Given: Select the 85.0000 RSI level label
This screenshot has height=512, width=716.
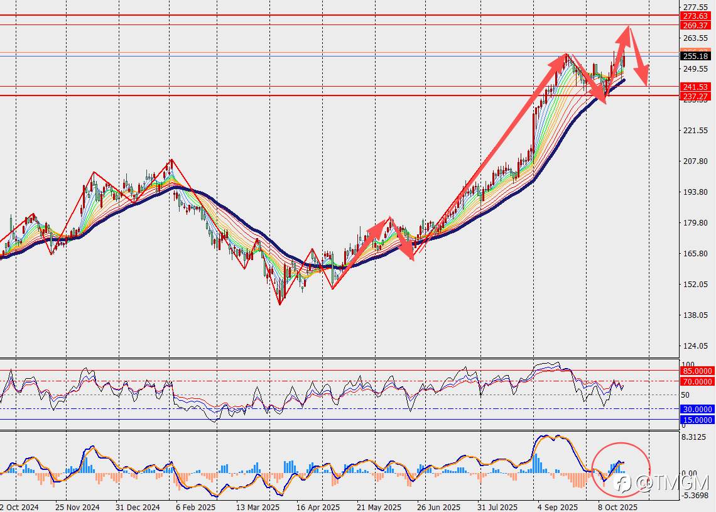Looking at the screenshot, I should pyautogui.click(x=697, y=371).
